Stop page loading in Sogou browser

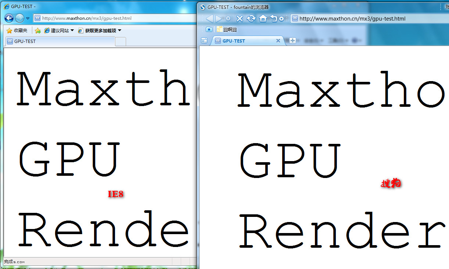coord(240,18)
